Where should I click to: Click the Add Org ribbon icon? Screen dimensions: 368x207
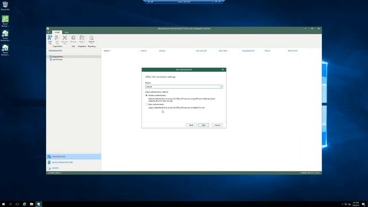coord(50,40)
